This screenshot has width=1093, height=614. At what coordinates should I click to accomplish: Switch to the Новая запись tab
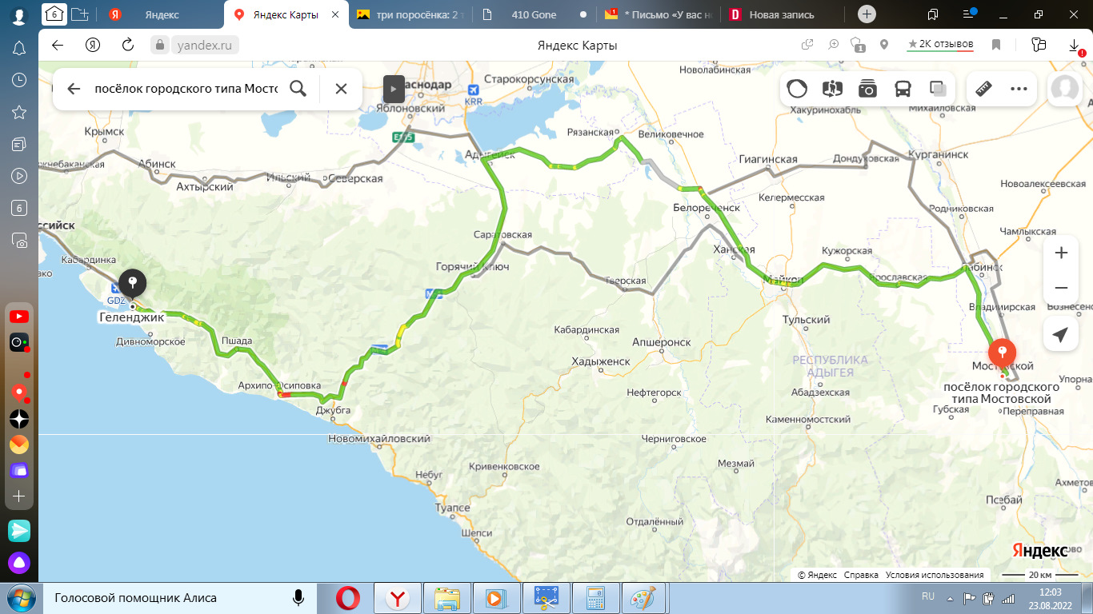click(x=780, y=14)
